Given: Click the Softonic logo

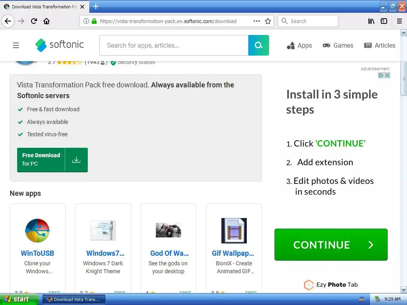Looking at the screenshot, I should [60, 45].
